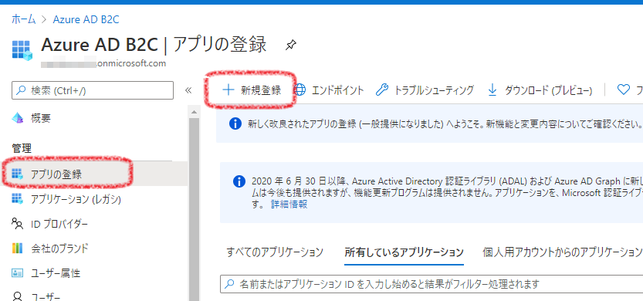Image resolution: width=643 pixels, height=301 pixels.
Task: Focus the 検索 (Ctrl+/) search box
Action: pos(93,90)
